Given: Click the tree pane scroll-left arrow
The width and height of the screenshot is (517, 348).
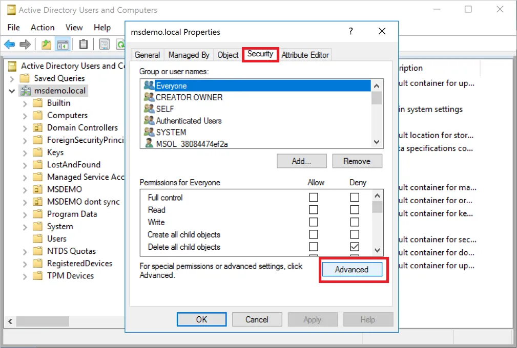Looking at the screenshot, I should coord(10,321).
